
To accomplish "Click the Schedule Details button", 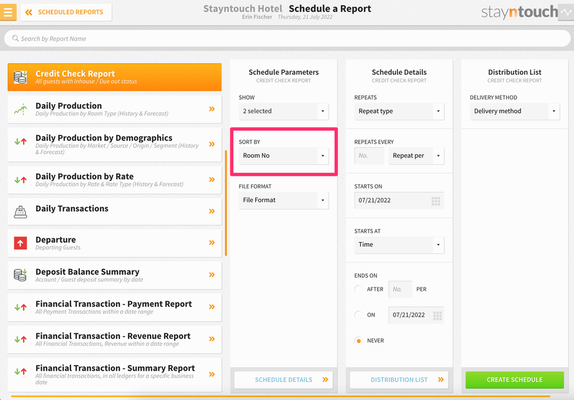I will tap(284, 380).
